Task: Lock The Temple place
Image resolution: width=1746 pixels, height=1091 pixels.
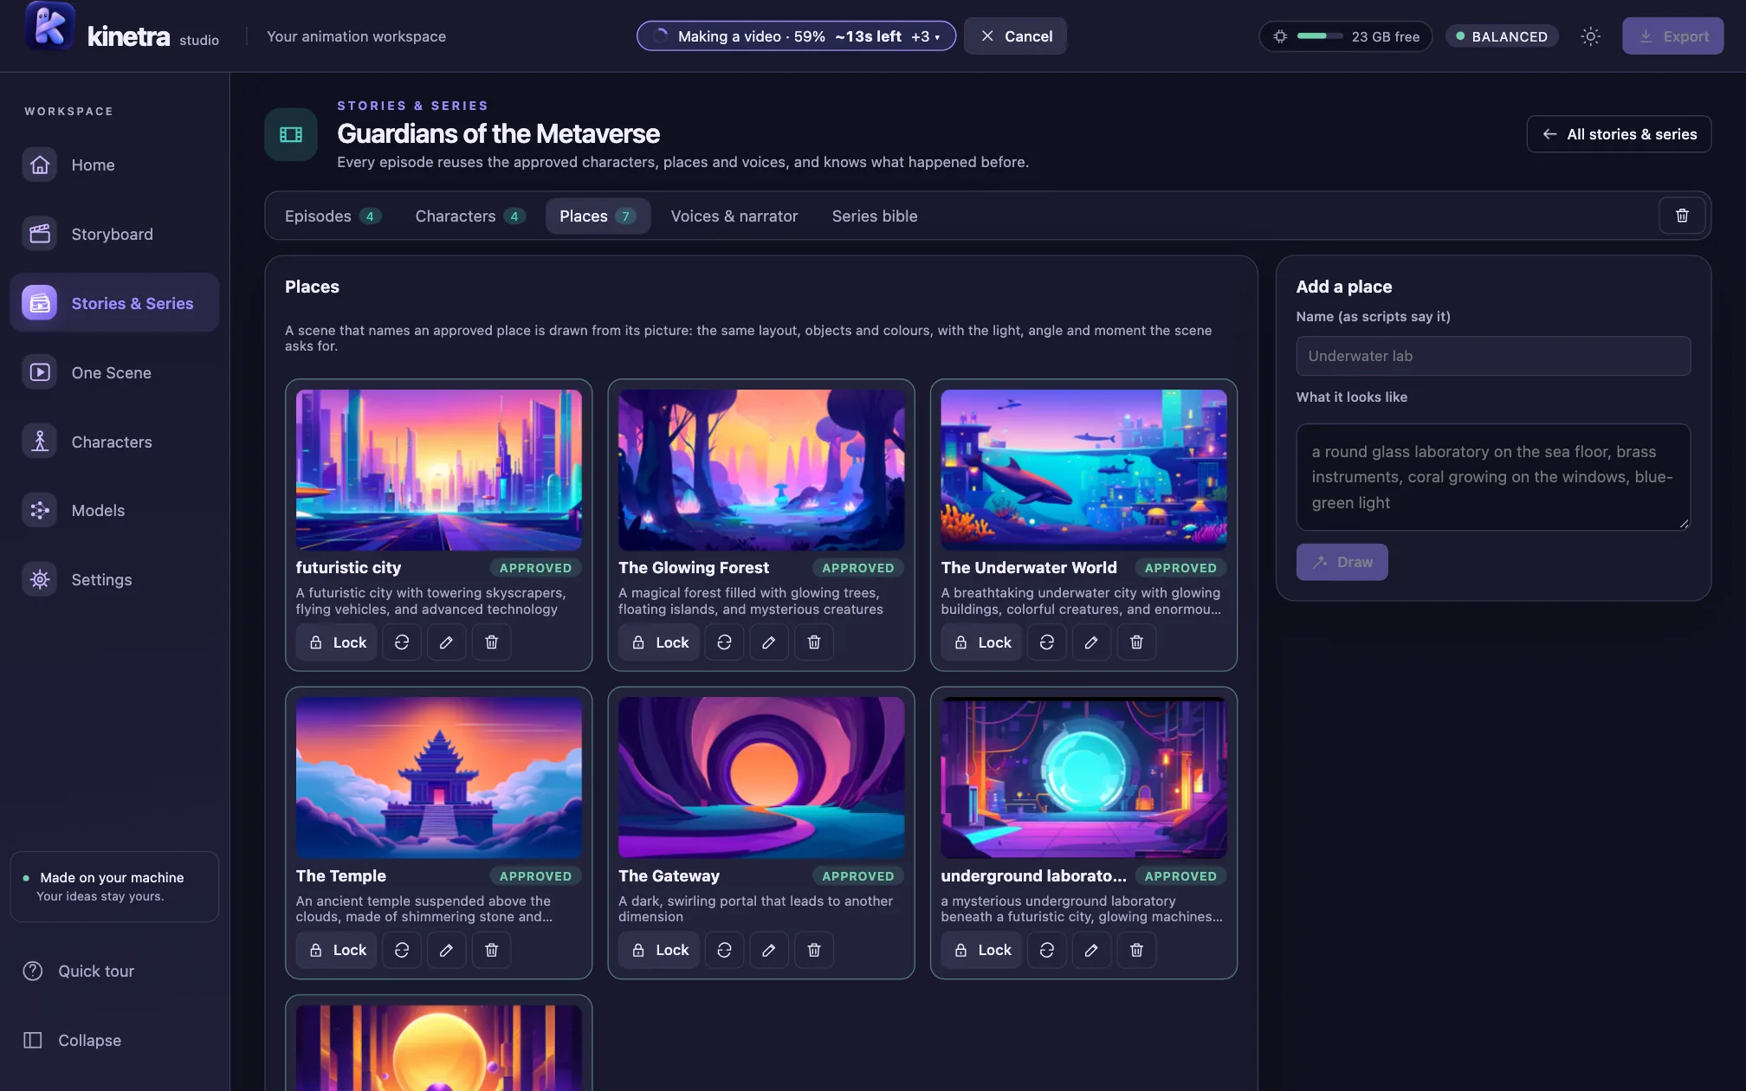Action: 337,950
